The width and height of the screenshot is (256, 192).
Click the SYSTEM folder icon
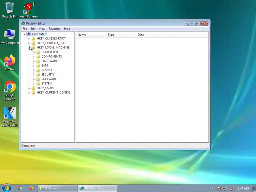click(38, 83)
